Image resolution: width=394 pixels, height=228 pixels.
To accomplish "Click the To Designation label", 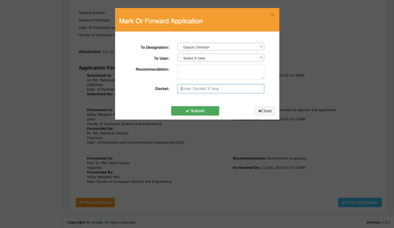I will pyautogui.click(x=155, y=47).
